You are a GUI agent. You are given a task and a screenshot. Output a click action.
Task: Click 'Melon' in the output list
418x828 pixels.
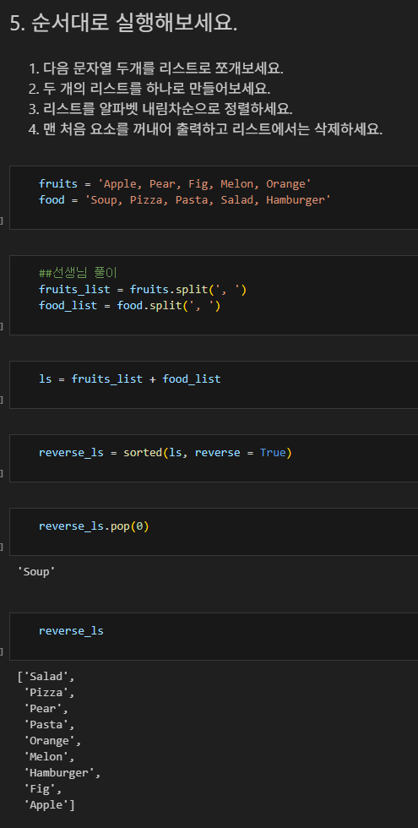tap(46, 757)
